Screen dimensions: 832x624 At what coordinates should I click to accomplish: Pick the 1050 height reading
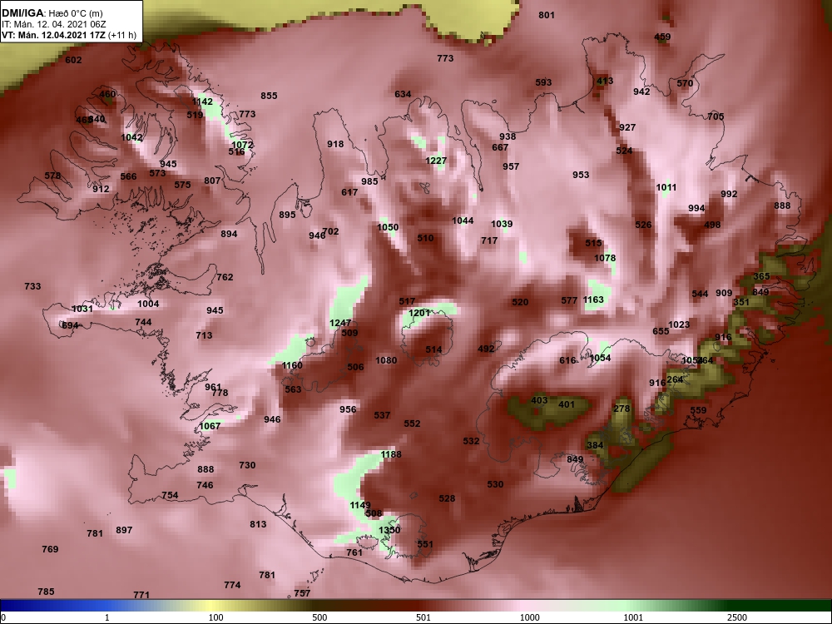(x=388, y=228)
